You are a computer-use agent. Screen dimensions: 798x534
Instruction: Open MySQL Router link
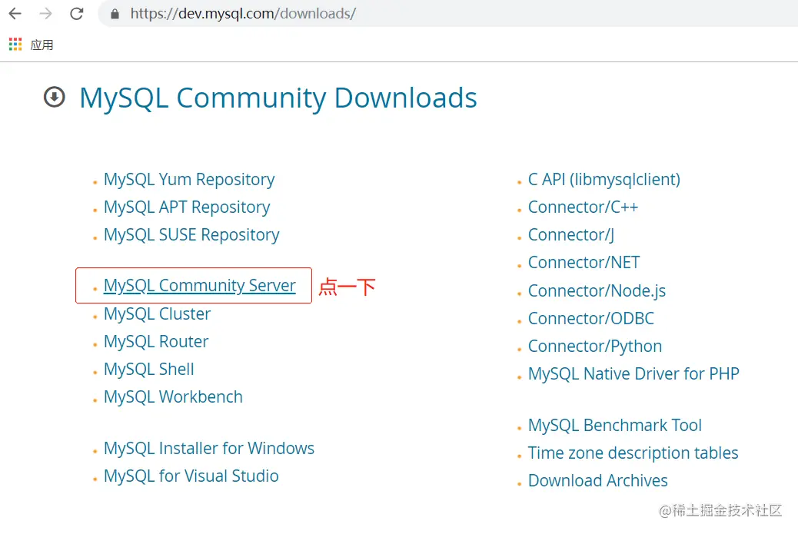156,342
